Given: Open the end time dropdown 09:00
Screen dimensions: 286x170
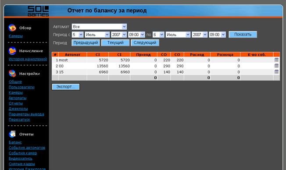Looking at the screenshot, I should pyautogui.click(x=217, y=35).
